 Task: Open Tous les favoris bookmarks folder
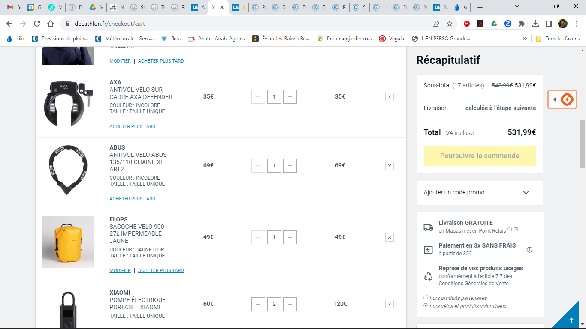[558, 39]
